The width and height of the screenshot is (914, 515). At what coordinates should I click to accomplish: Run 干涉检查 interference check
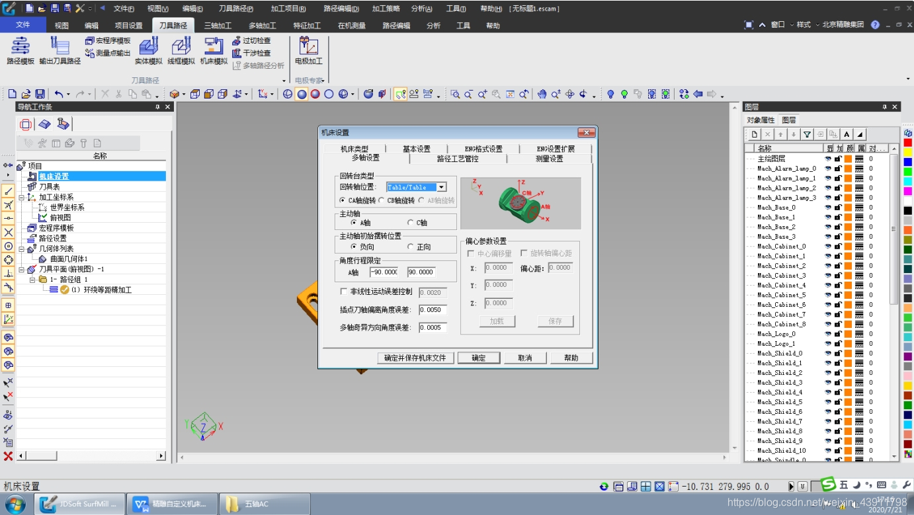pos(251,53)
